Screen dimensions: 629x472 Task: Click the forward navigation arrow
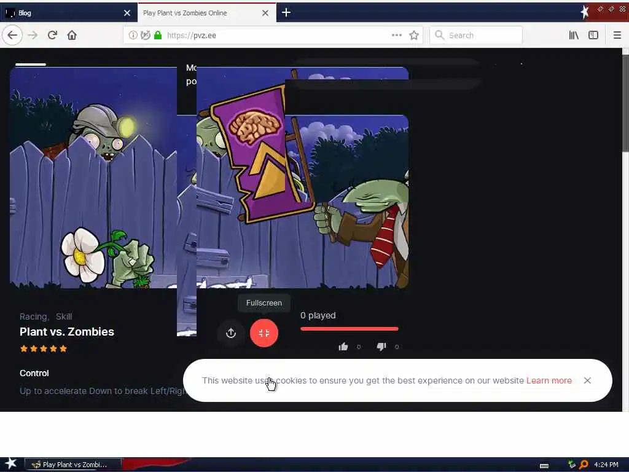[33, 35]
